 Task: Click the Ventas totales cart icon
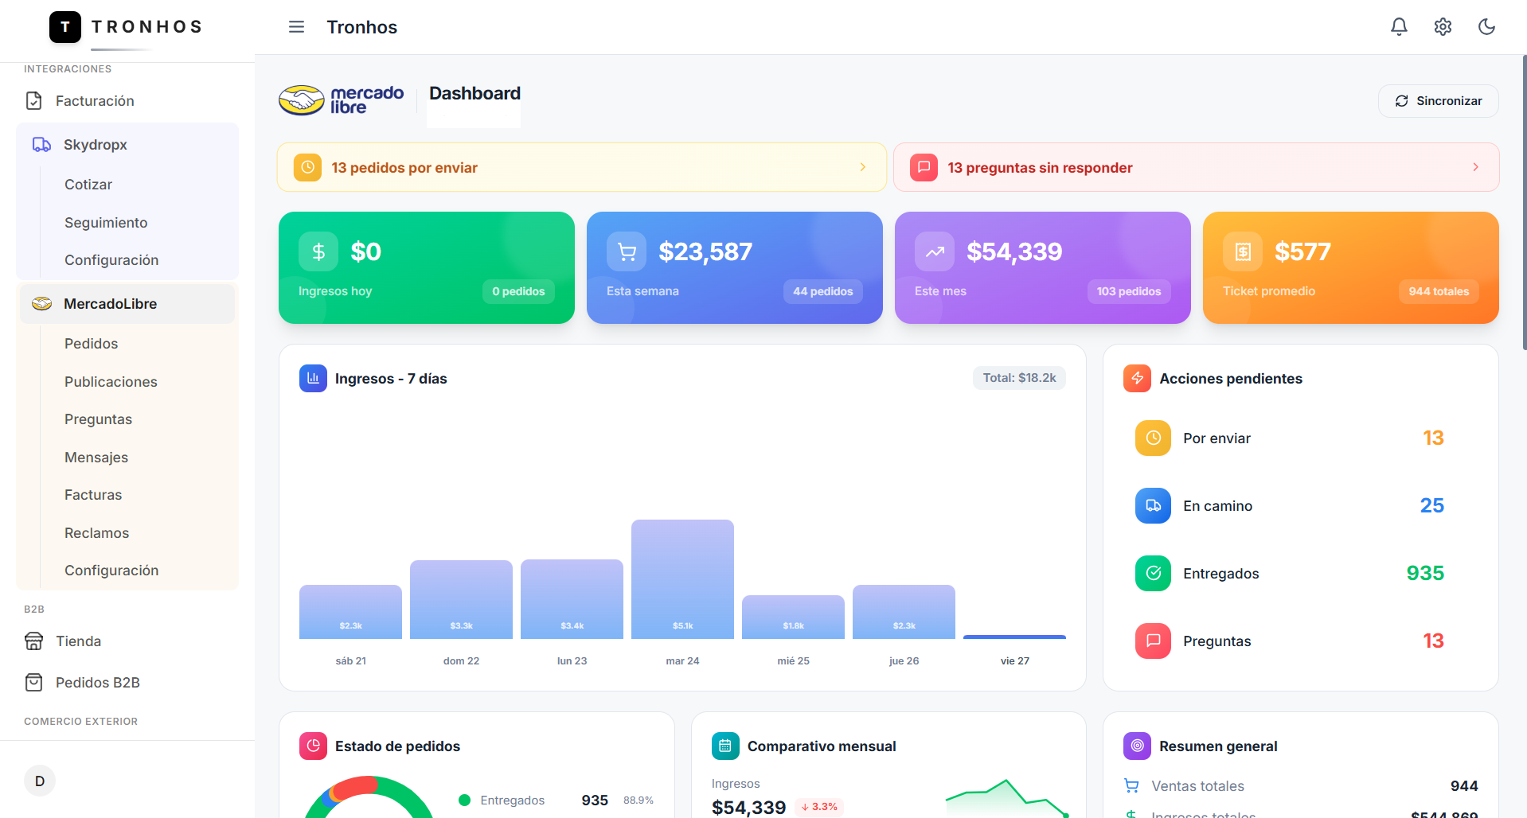coord(1131,786)
